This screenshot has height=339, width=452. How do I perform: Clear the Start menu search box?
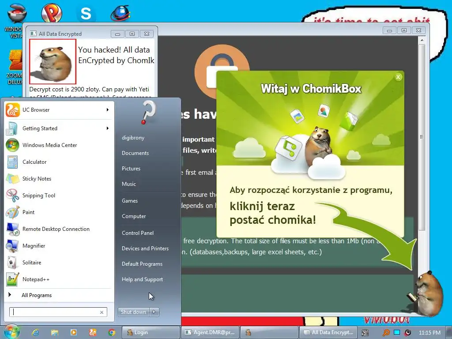click(x=102, y=312)
